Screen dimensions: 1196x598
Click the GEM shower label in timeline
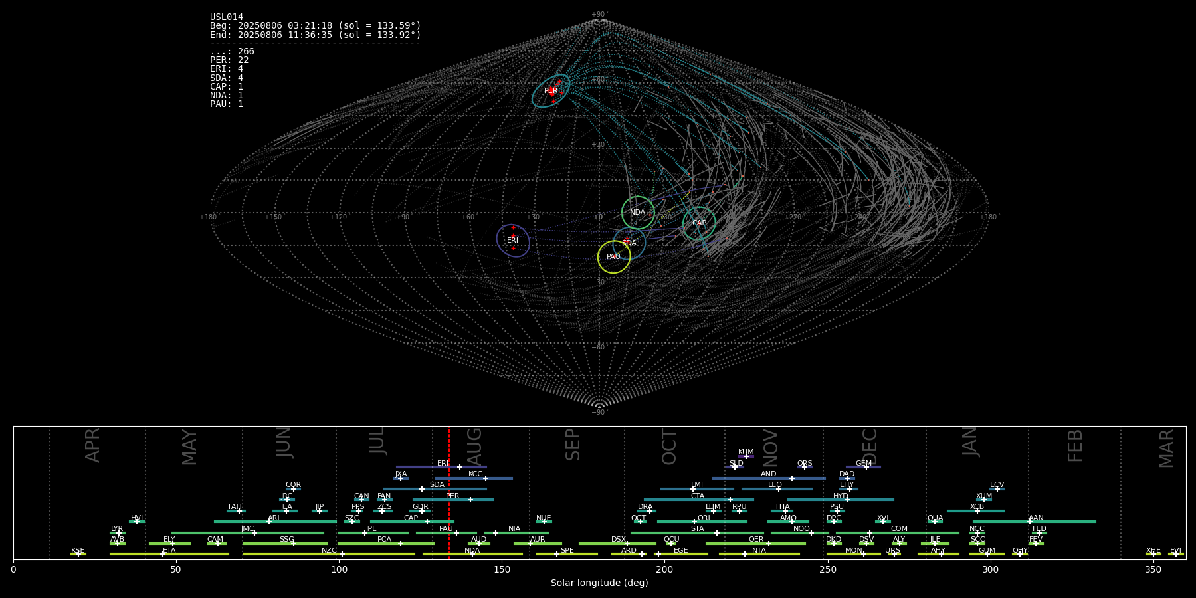pyautogui.click(x=863, y=464)
